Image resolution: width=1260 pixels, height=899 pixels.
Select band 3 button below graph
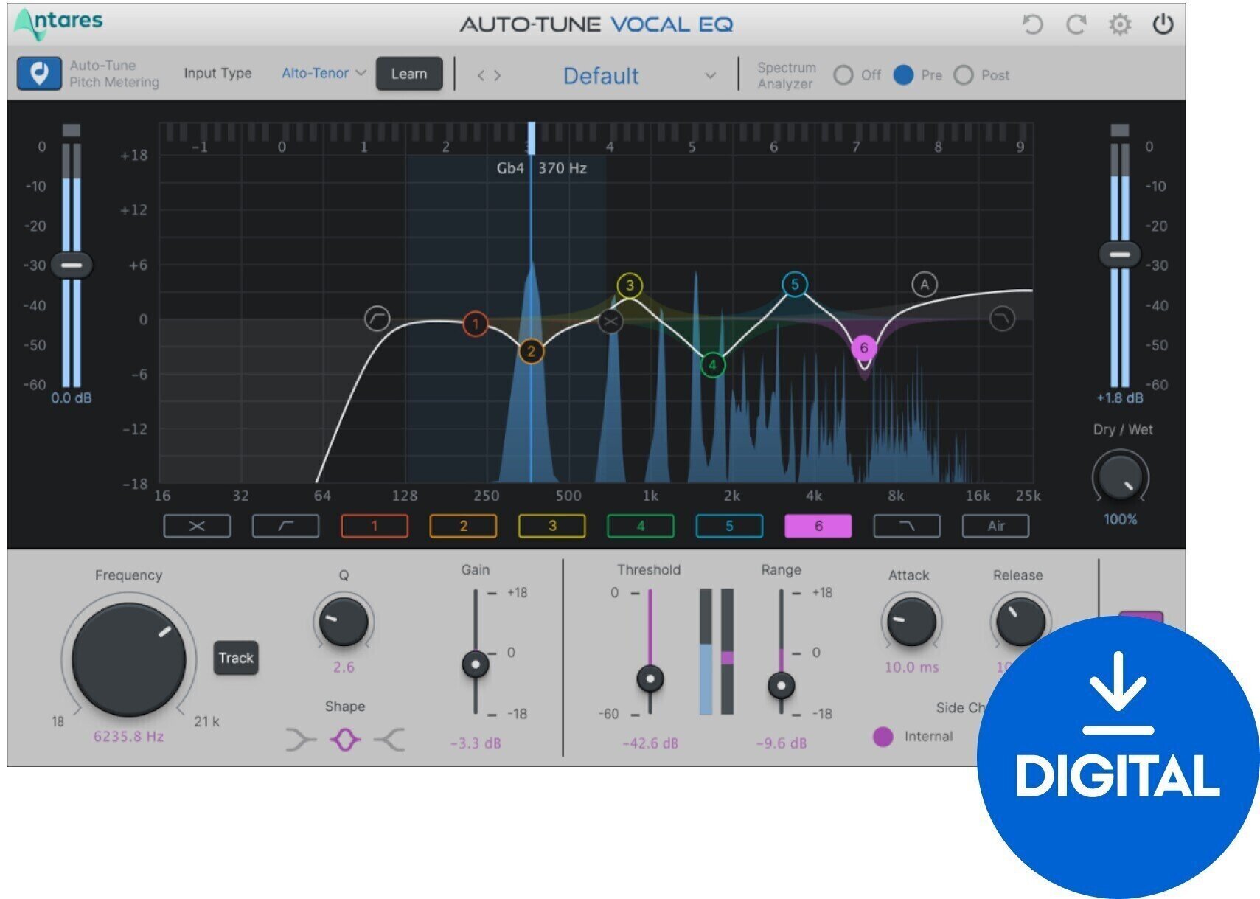click(x=552, y=526)
